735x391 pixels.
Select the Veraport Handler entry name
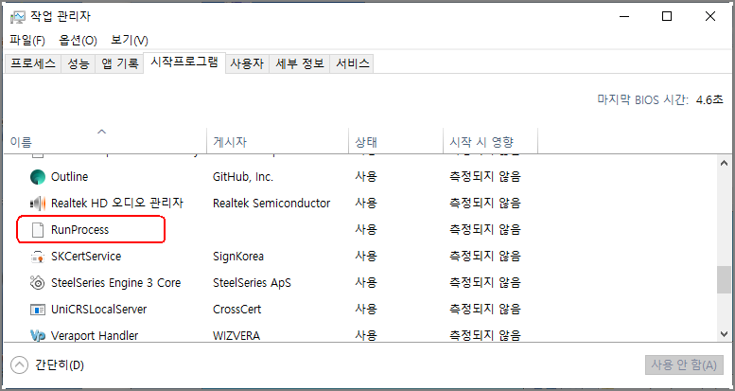tap(95, 335)
